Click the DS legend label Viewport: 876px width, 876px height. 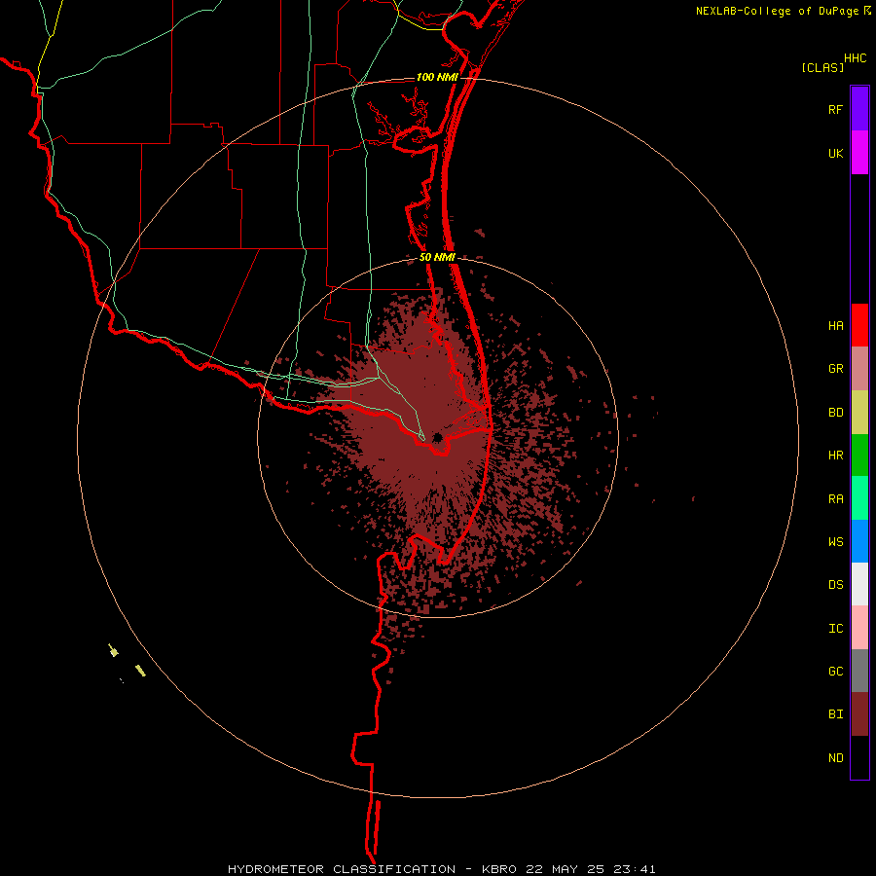click(835, 585)
